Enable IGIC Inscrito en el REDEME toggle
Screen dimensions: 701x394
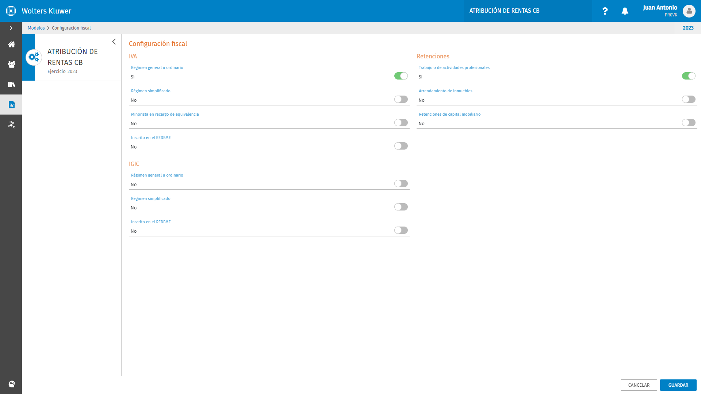401,230
